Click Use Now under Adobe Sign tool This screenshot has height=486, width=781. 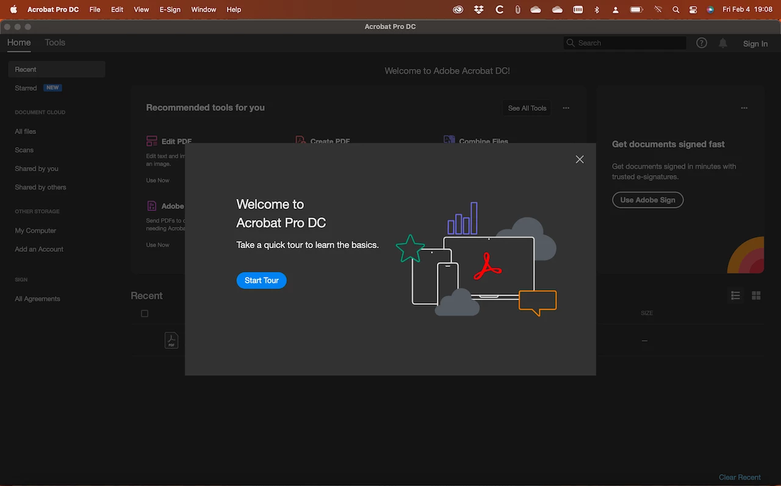[157, 245]
